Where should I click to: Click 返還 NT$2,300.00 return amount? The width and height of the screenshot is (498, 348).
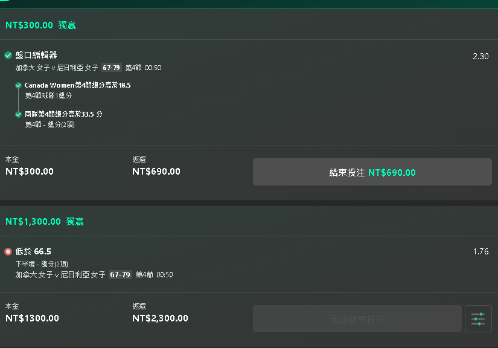point(160,318)
